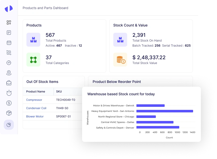Click the dollar currency icon in the sidebar
Viewport: 217px width, 159px height.
coord(9,103)
